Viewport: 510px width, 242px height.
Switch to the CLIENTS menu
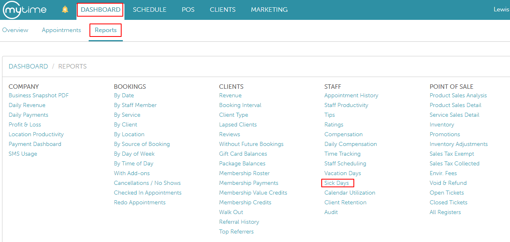(222, 10)
